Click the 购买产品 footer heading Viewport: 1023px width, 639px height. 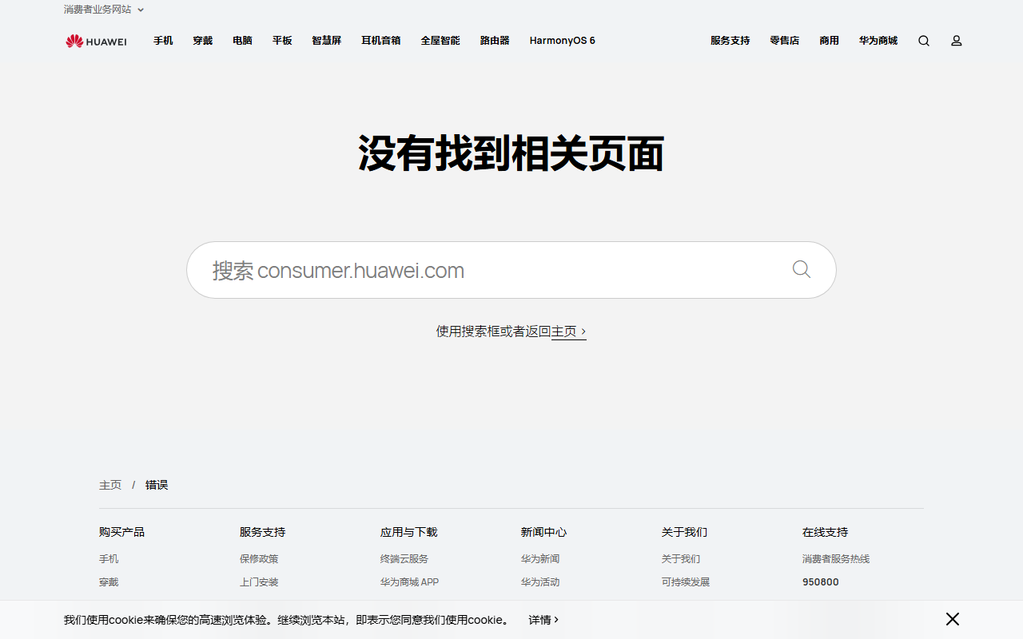121,532
